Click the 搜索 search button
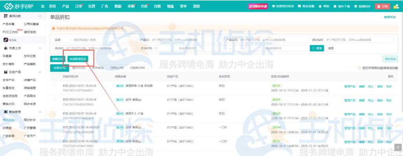Screen dimensions: 403x156 (317, 48)
